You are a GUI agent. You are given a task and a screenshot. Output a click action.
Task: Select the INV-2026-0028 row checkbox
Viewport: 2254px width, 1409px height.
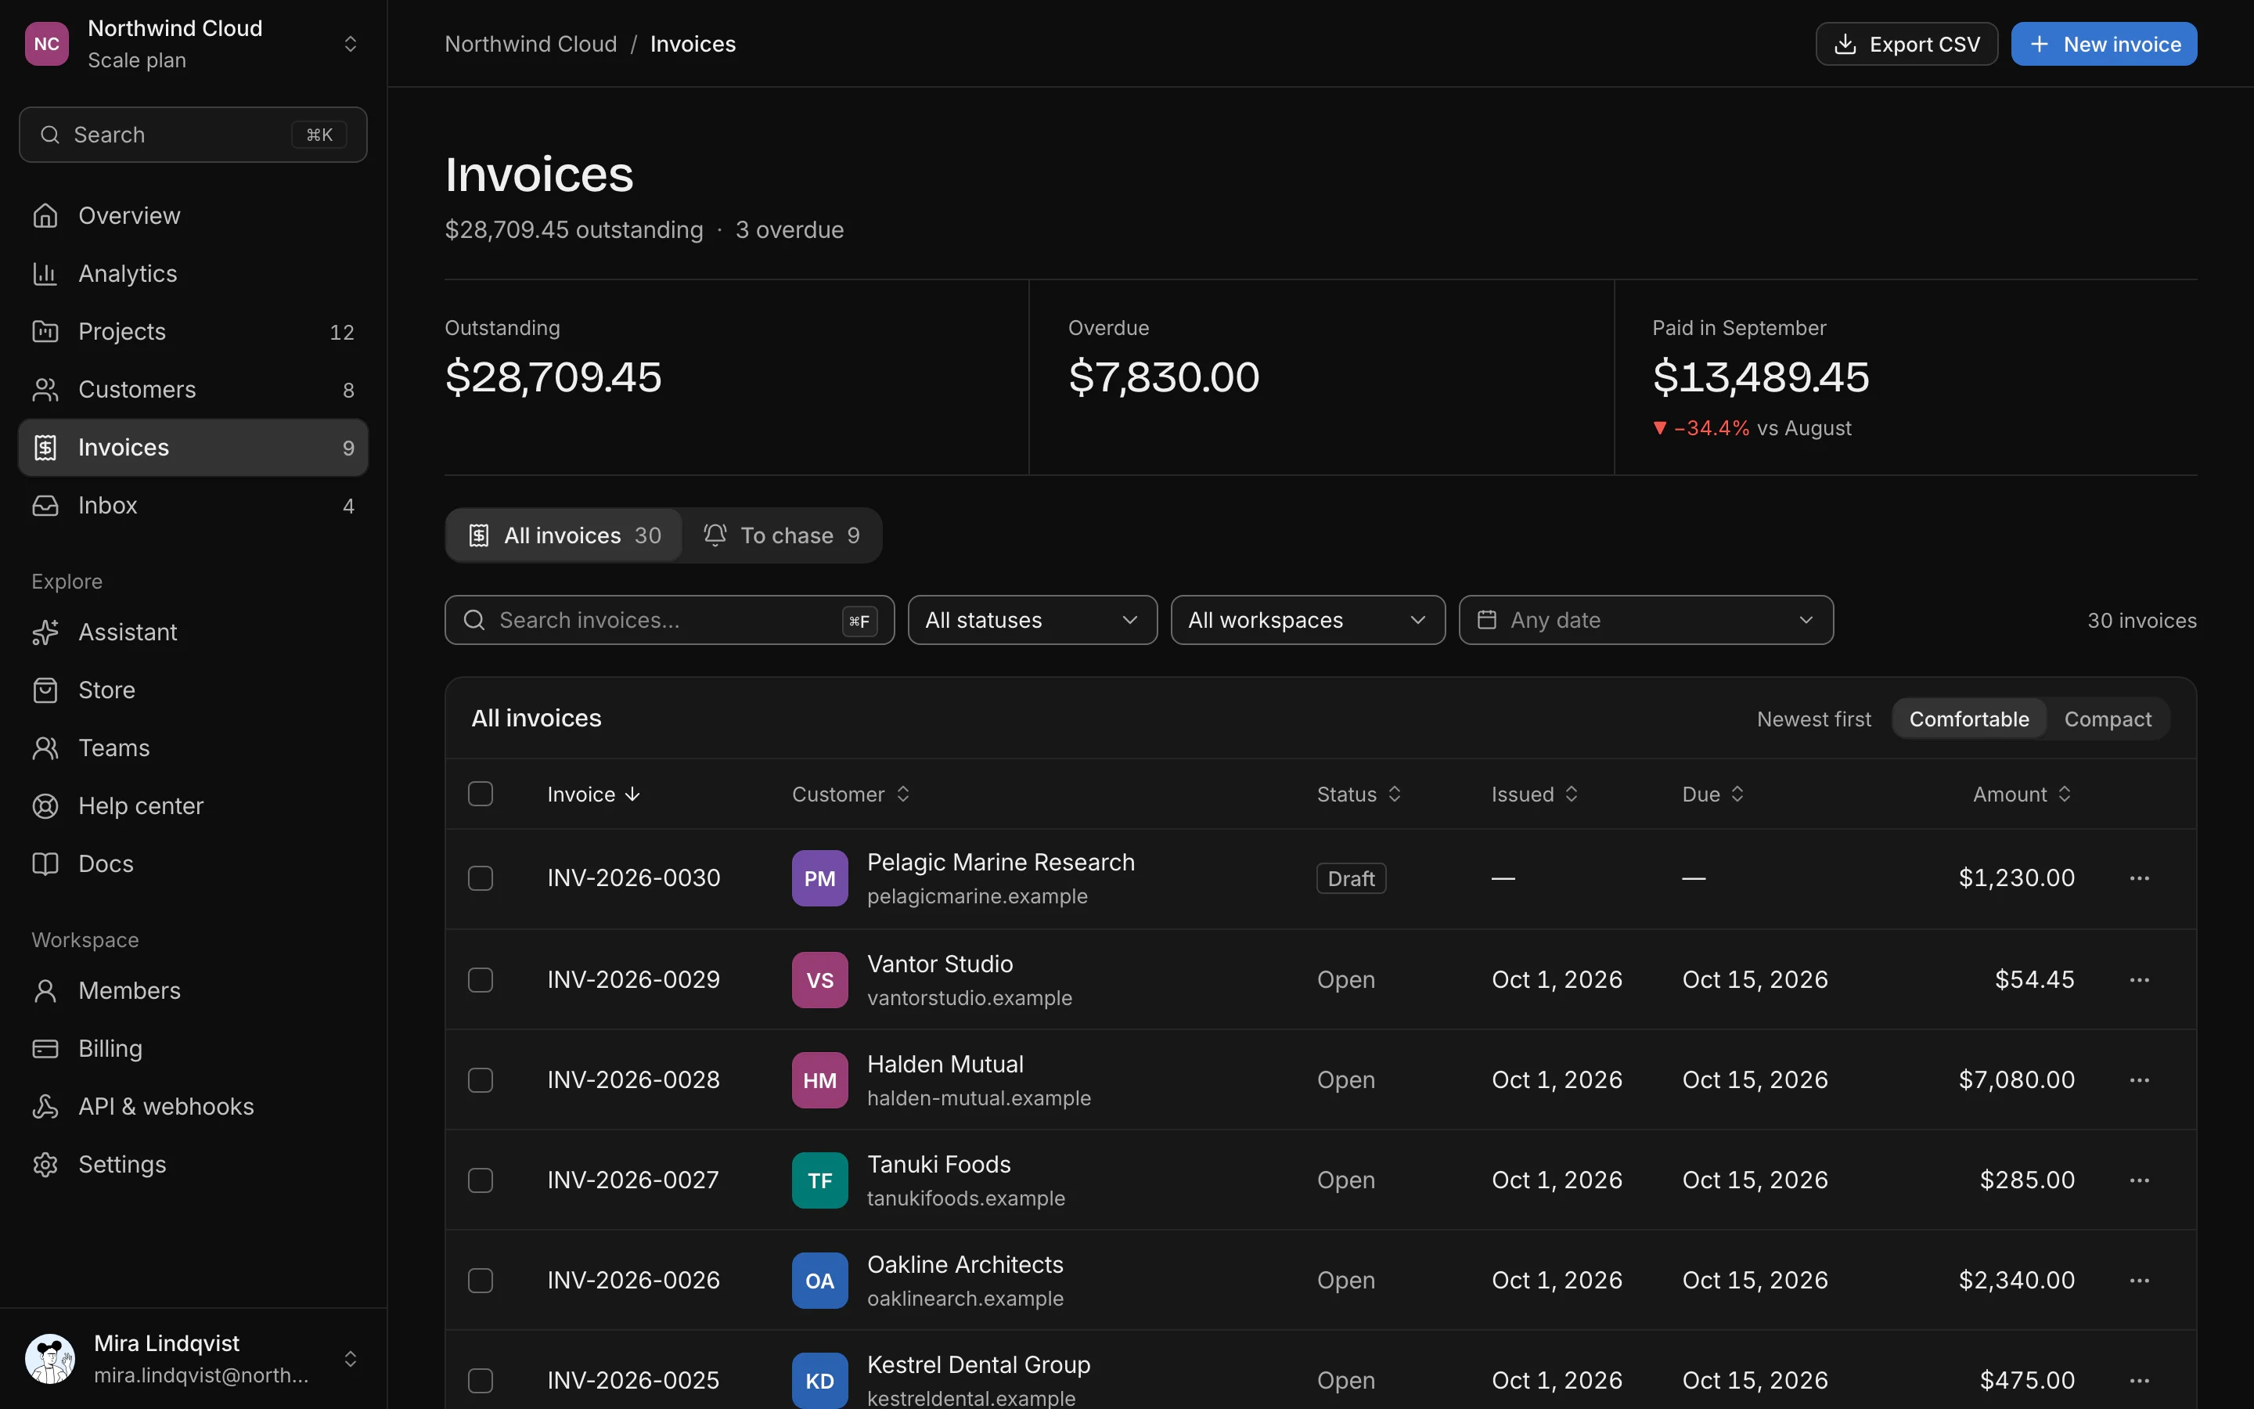[x=481, y=1079]
